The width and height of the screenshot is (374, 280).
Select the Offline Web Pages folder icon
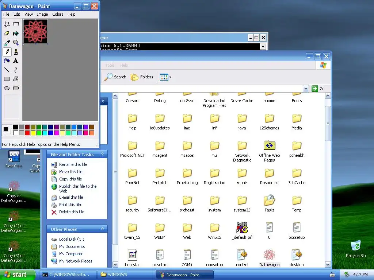(x=269, y=146)
